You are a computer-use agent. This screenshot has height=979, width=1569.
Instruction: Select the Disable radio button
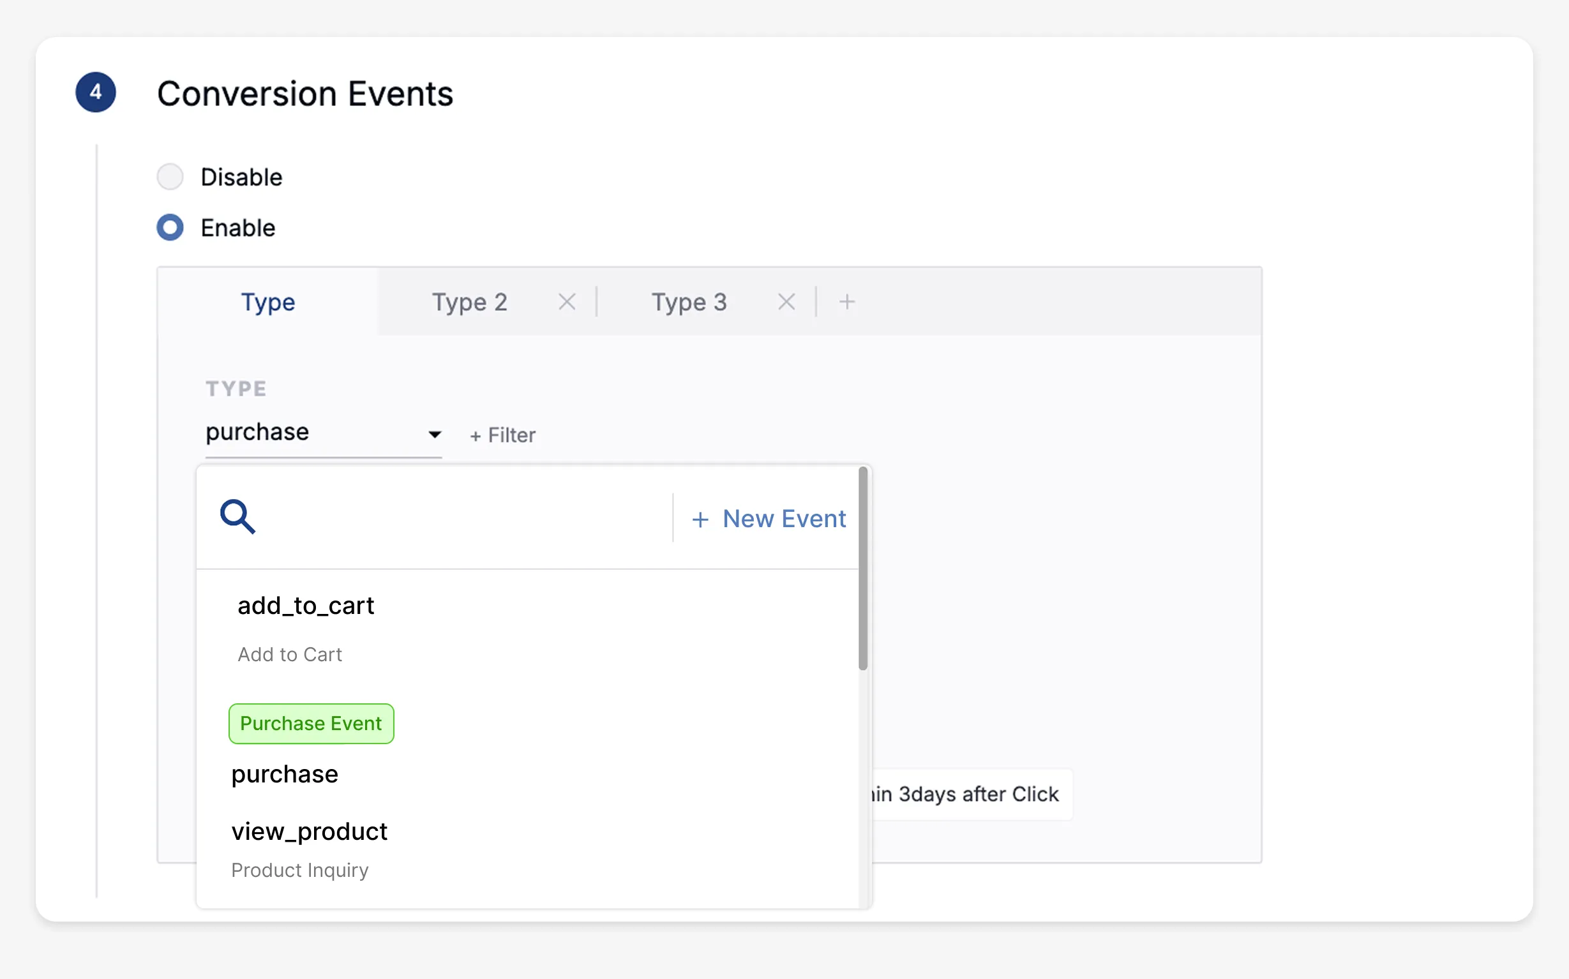point(170,177)
